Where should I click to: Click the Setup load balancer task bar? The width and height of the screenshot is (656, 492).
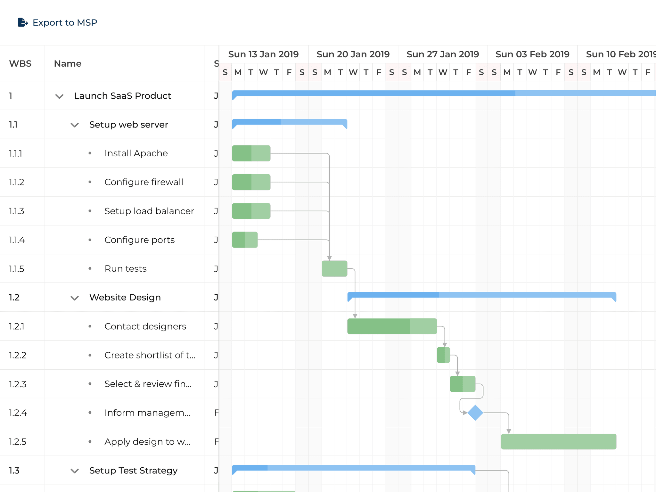[251, 211]
